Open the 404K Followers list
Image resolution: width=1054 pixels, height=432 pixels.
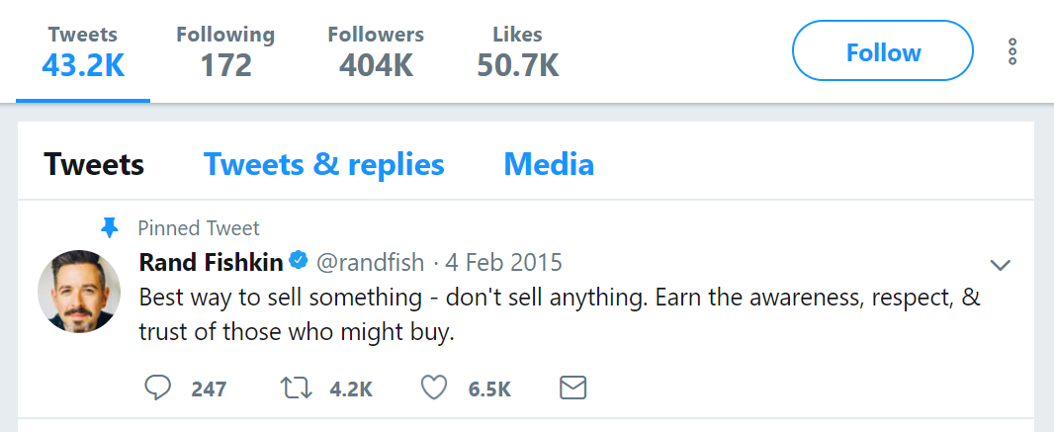pos(376,51)
